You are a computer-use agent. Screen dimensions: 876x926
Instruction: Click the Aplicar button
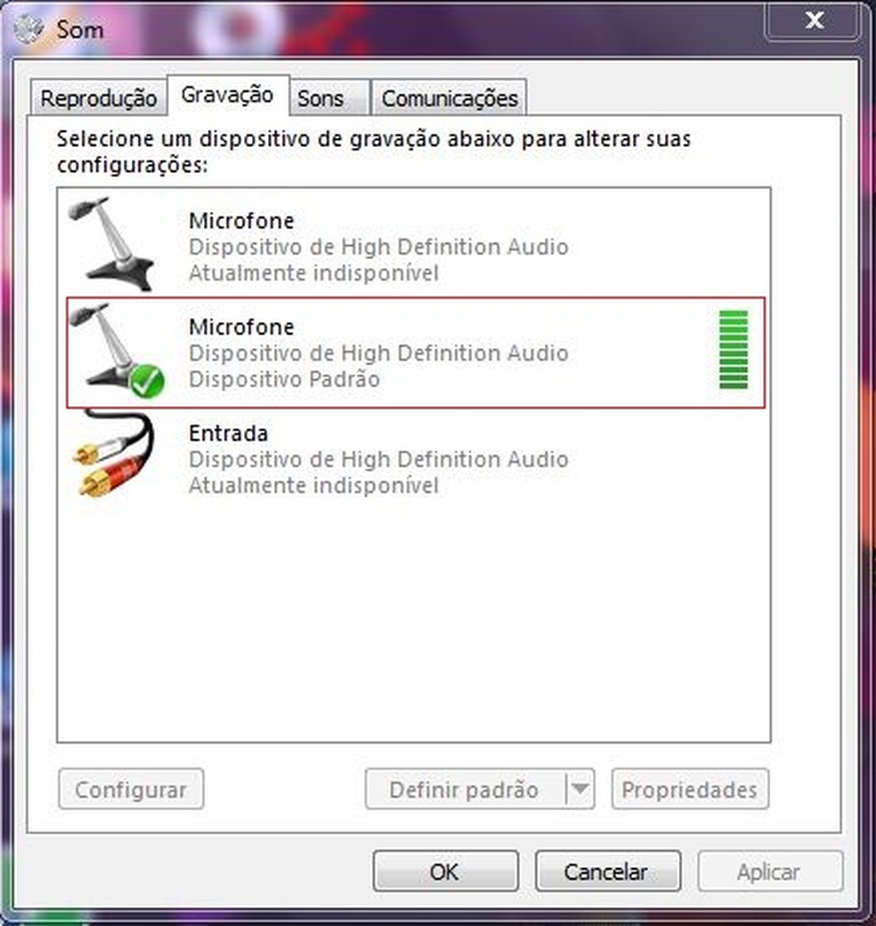tap(770, 872)
